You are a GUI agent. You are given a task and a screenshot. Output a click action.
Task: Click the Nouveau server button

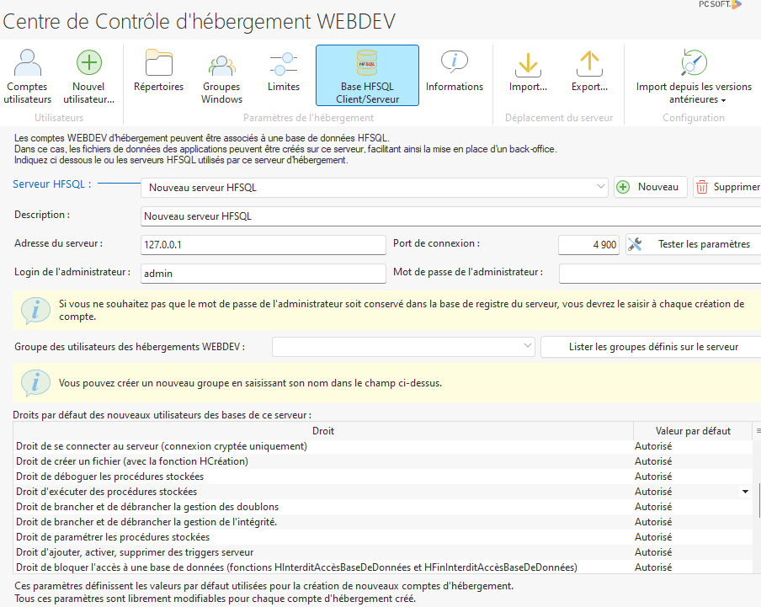click(x=650, y=187)
